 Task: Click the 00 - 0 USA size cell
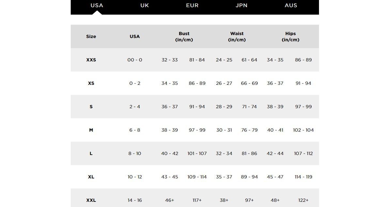[135, 60]
